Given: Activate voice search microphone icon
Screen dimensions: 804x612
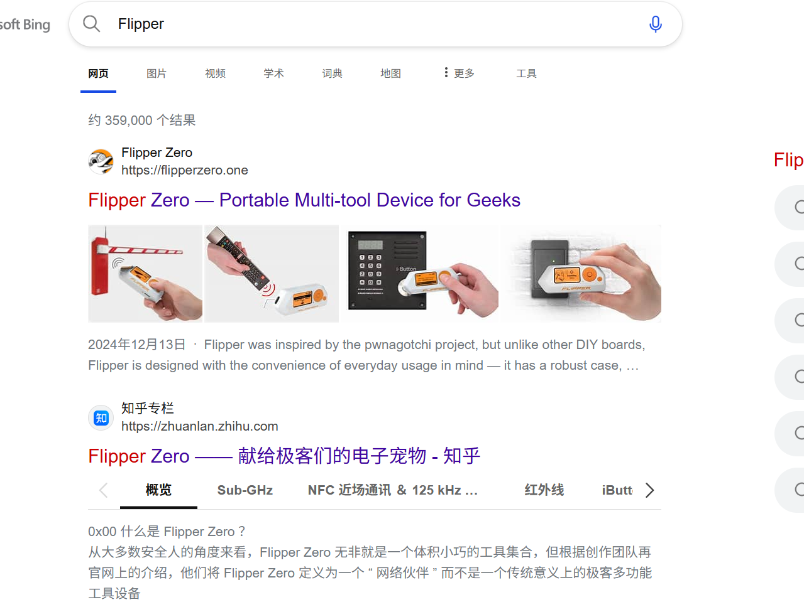Looking at the screenshot, I should pyautogui.click(x=655, y=24).
